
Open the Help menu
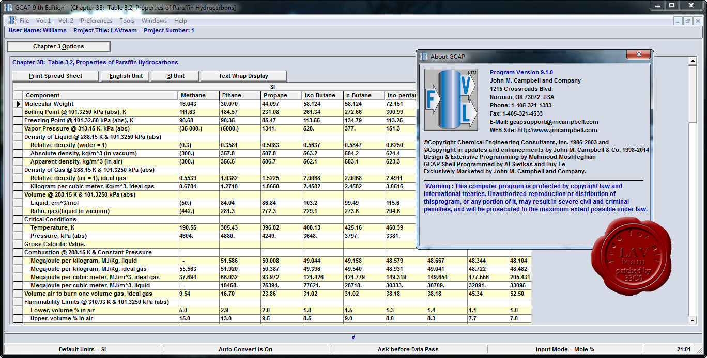[x=180, y=21]
